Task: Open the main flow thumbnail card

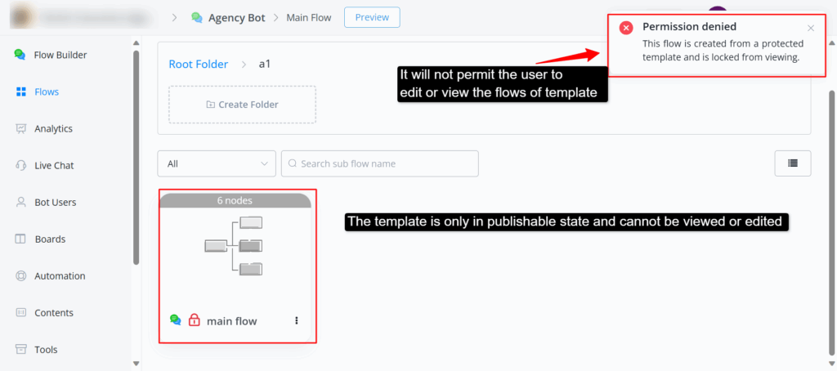Action: 234,245
